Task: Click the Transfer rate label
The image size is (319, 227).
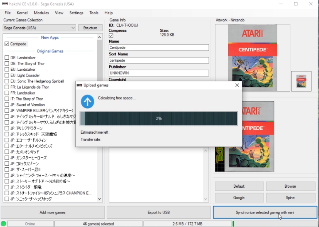Action: pyautogui.click(x=91, y=140)
